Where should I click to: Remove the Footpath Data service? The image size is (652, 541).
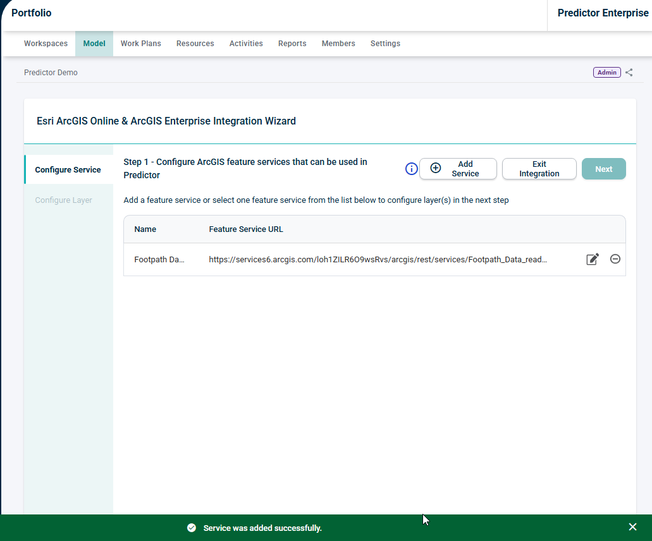click(x=615, y=259)
